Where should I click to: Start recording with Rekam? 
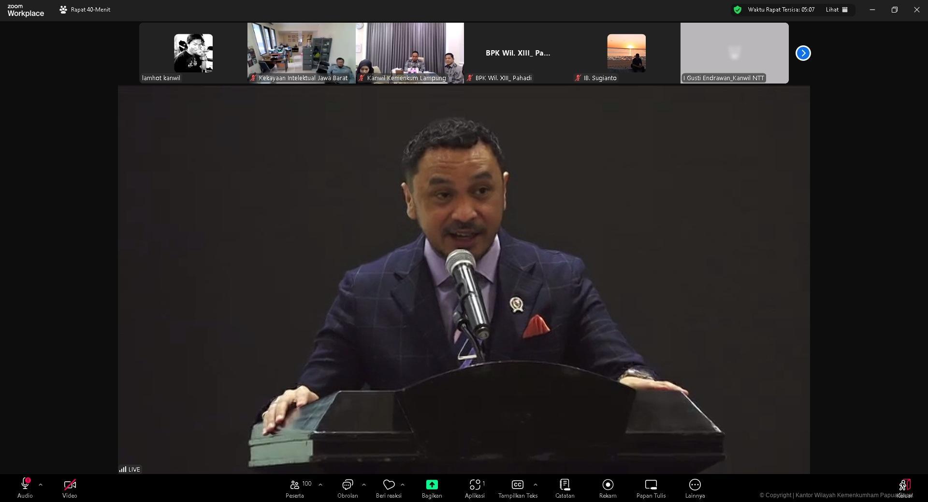point(608,485)
